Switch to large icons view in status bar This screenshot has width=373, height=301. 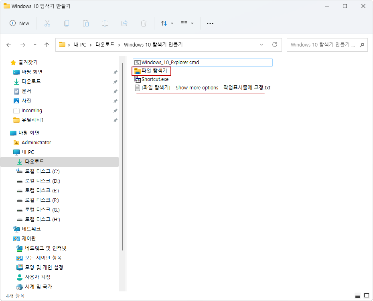point(367,296)
